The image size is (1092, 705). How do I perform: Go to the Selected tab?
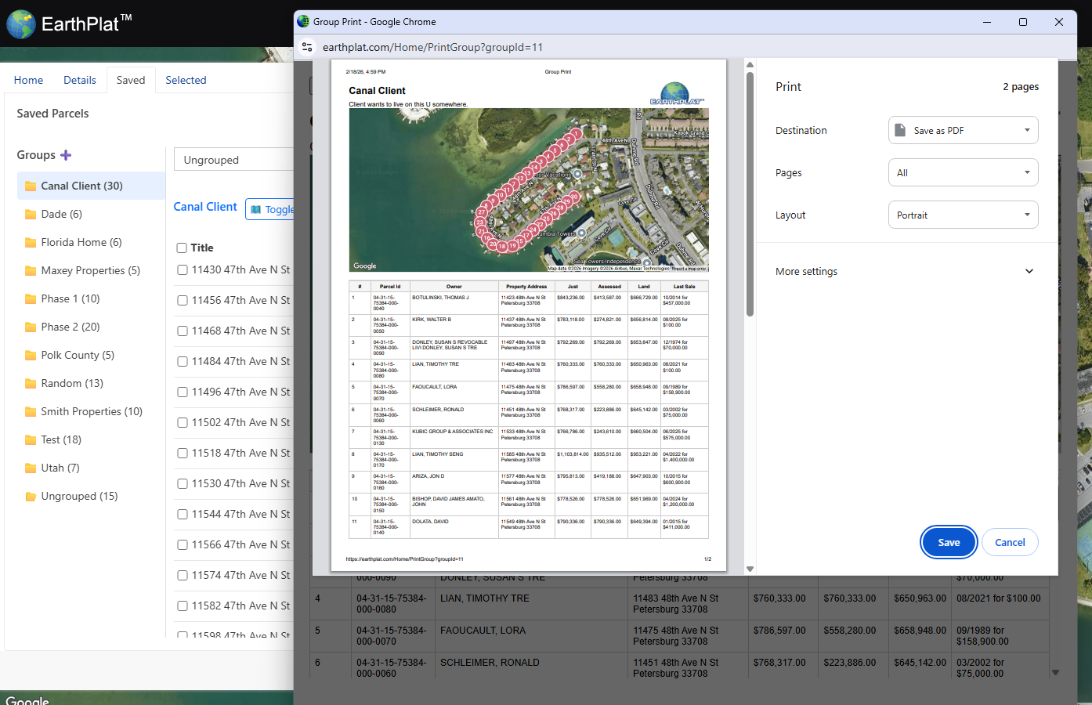point(186,80)
